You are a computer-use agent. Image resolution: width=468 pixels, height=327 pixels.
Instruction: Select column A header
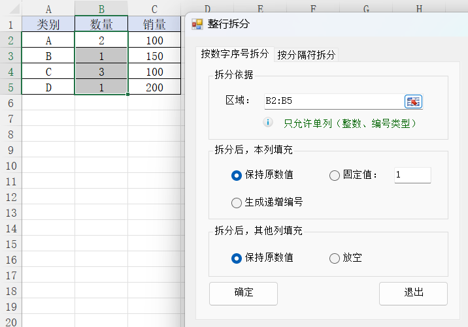pos(48,8)
